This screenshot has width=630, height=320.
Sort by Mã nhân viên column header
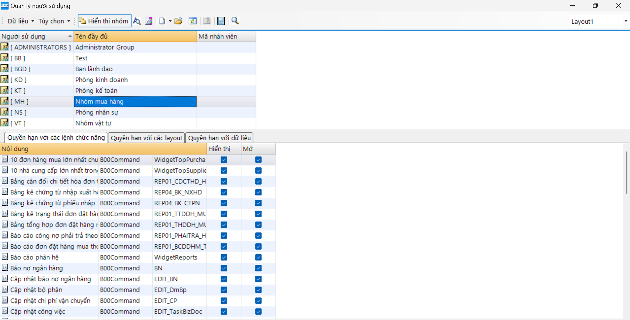[x=226, y=36]
